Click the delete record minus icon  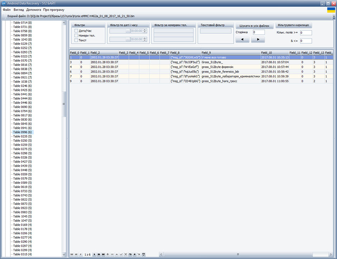click(x=112, y=254)
